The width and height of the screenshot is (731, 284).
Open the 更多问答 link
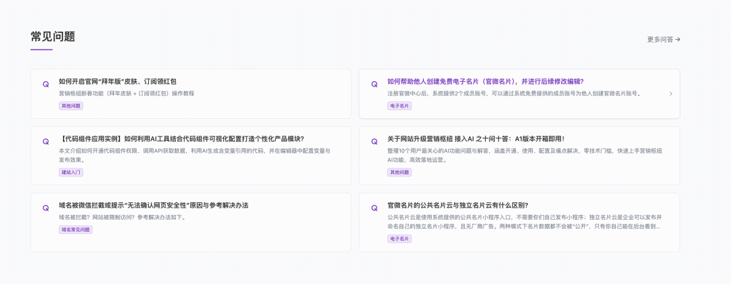tap(663, 39)
